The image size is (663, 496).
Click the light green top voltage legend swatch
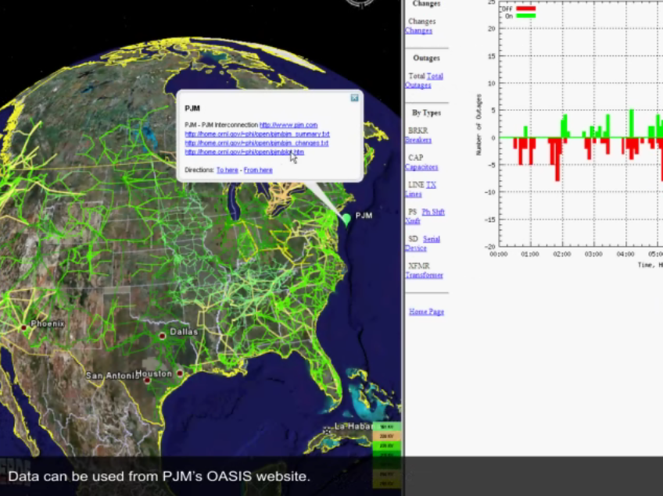pyautogui.click(x=386, y=427)
